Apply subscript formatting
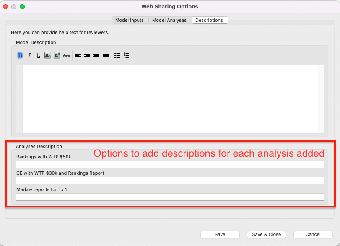The height and width of the screenshot is (246, 340). coord(48,55)
